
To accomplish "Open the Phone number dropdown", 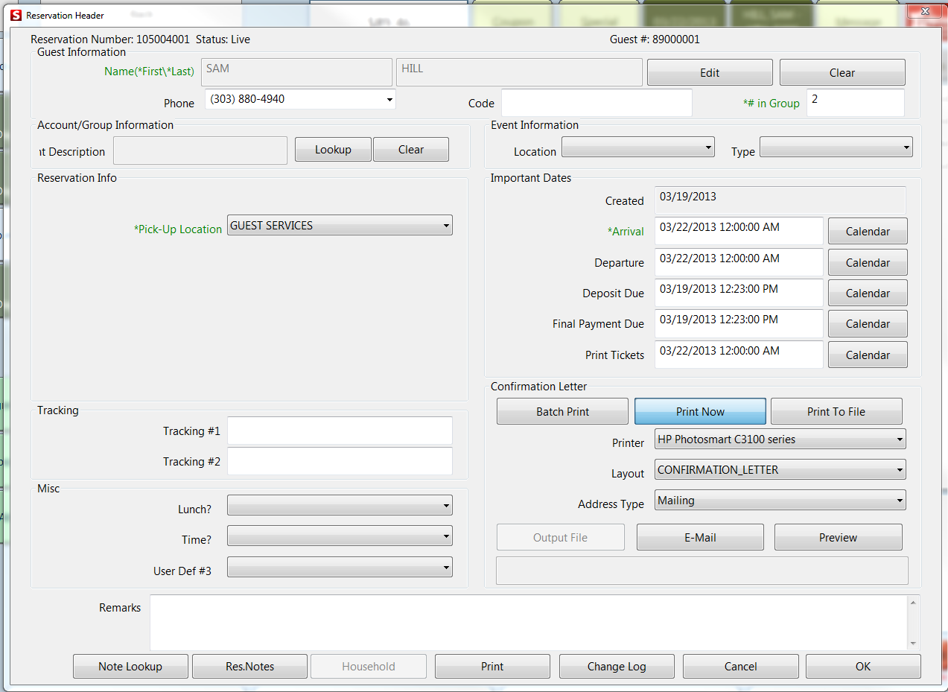I will (389, 99).
